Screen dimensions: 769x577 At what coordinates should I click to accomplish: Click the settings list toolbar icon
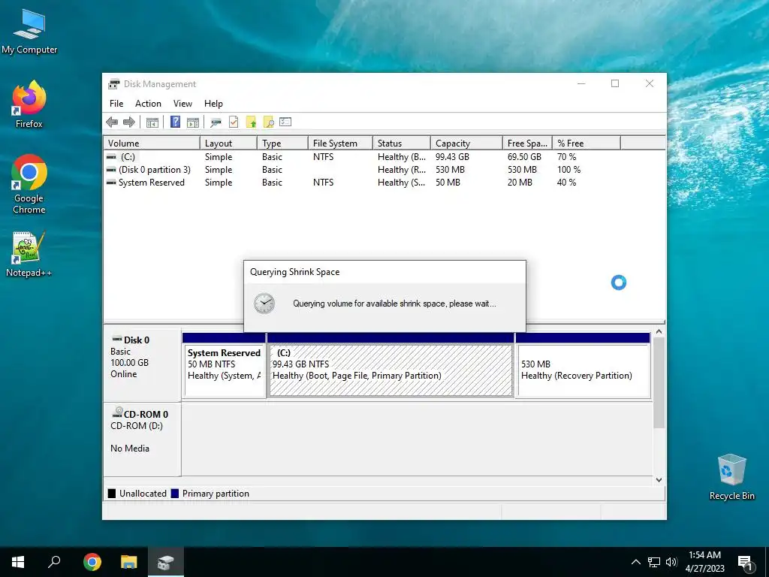285,122
